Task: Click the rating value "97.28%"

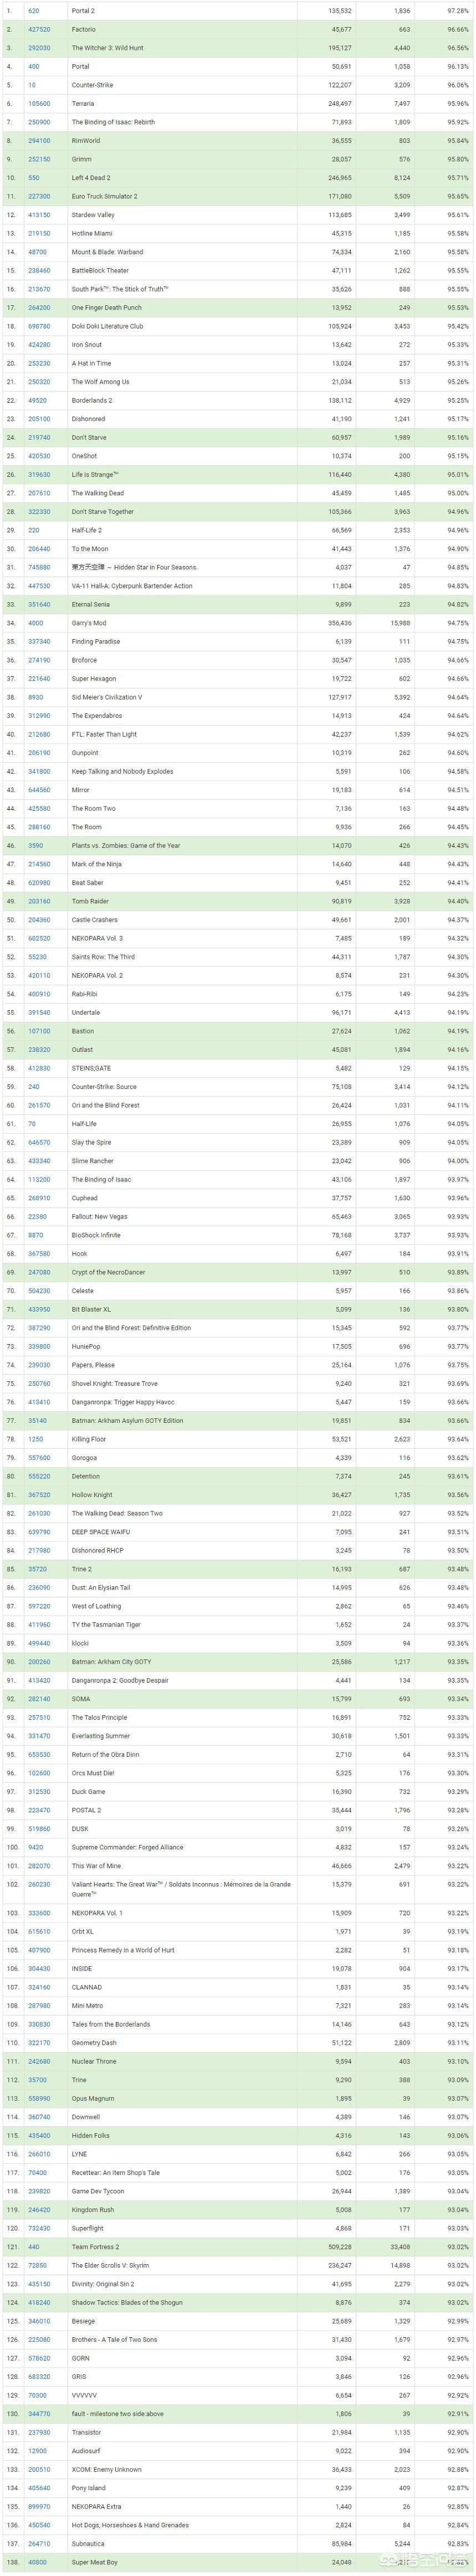Action: [x=458, y=11]
